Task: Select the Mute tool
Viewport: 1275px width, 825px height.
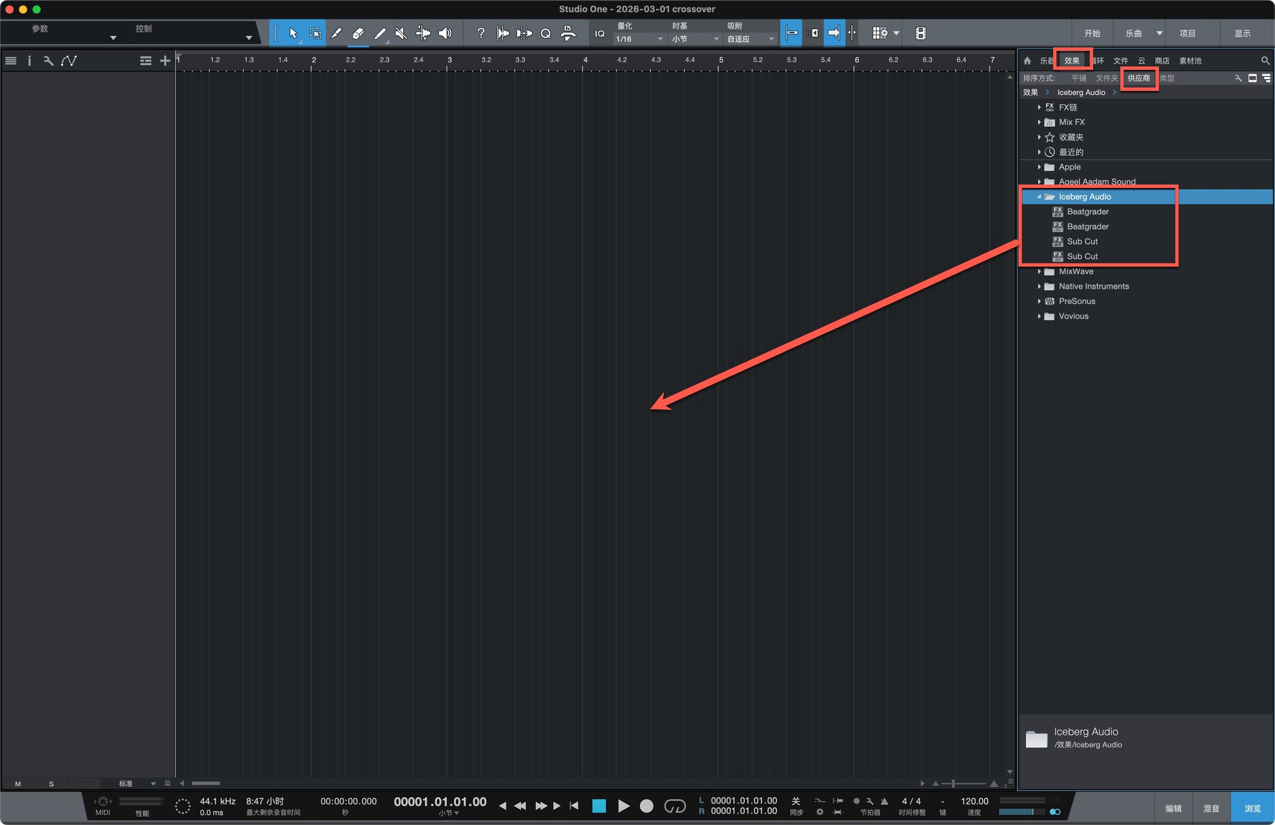Action: pos(400,33)
